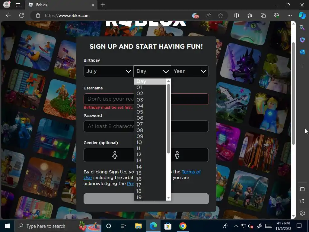The width and height of the screenshot is (309, 232).
Task: Select the female gender icon
Action: [x=115, y=155]
